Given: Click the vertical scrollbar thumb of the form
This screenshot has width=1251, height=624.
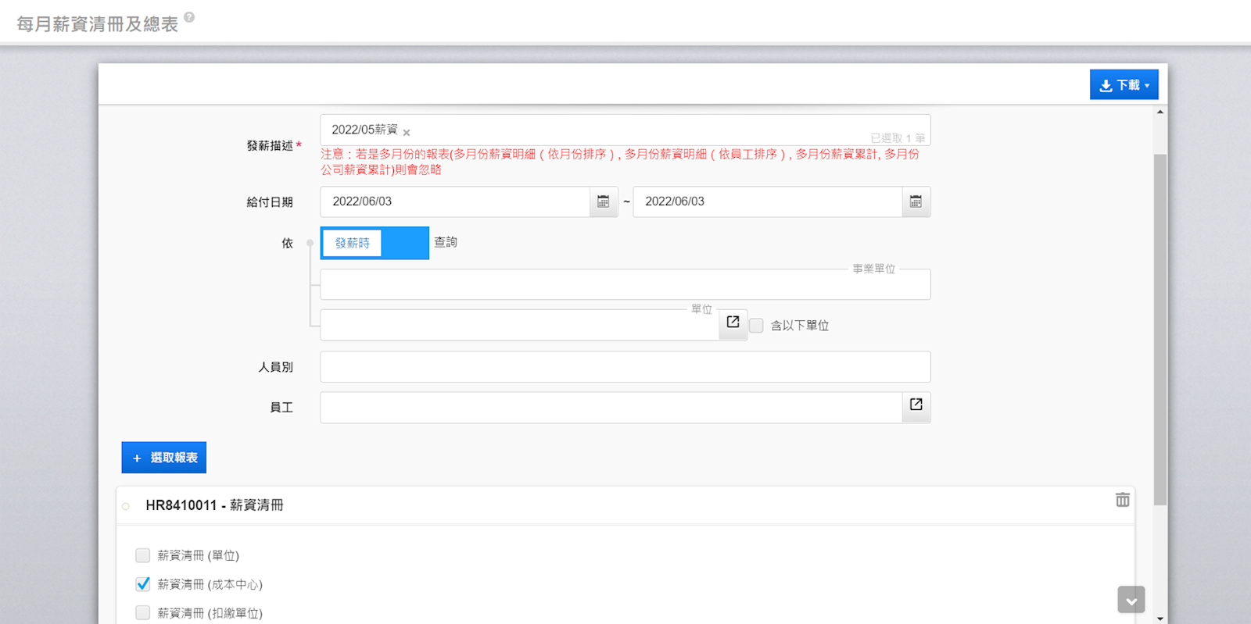Looking at the screenshot, I should point(1160,328).
